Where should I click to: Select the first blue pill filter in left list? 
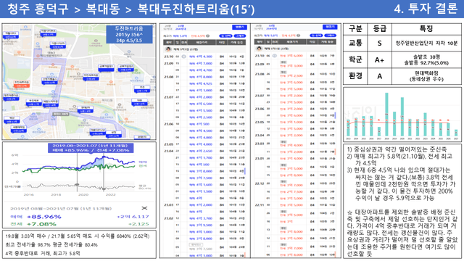[x=225, y=36]
